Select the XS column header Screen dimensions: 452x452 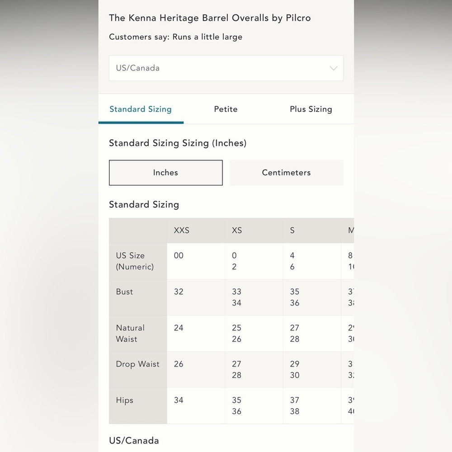[x=237, y=231]
